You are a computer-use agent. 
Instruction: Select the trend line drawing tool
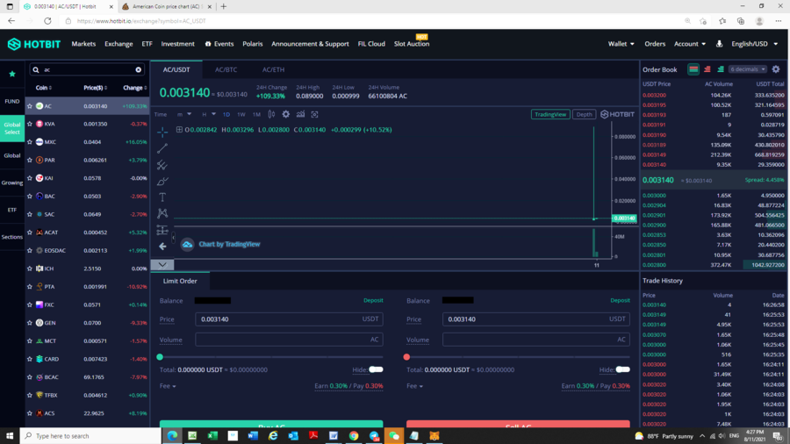[162, 148]
